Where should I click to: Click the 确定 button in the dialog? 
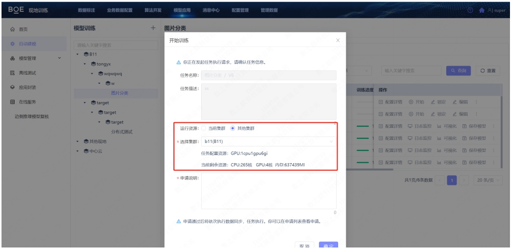[328, 245]
